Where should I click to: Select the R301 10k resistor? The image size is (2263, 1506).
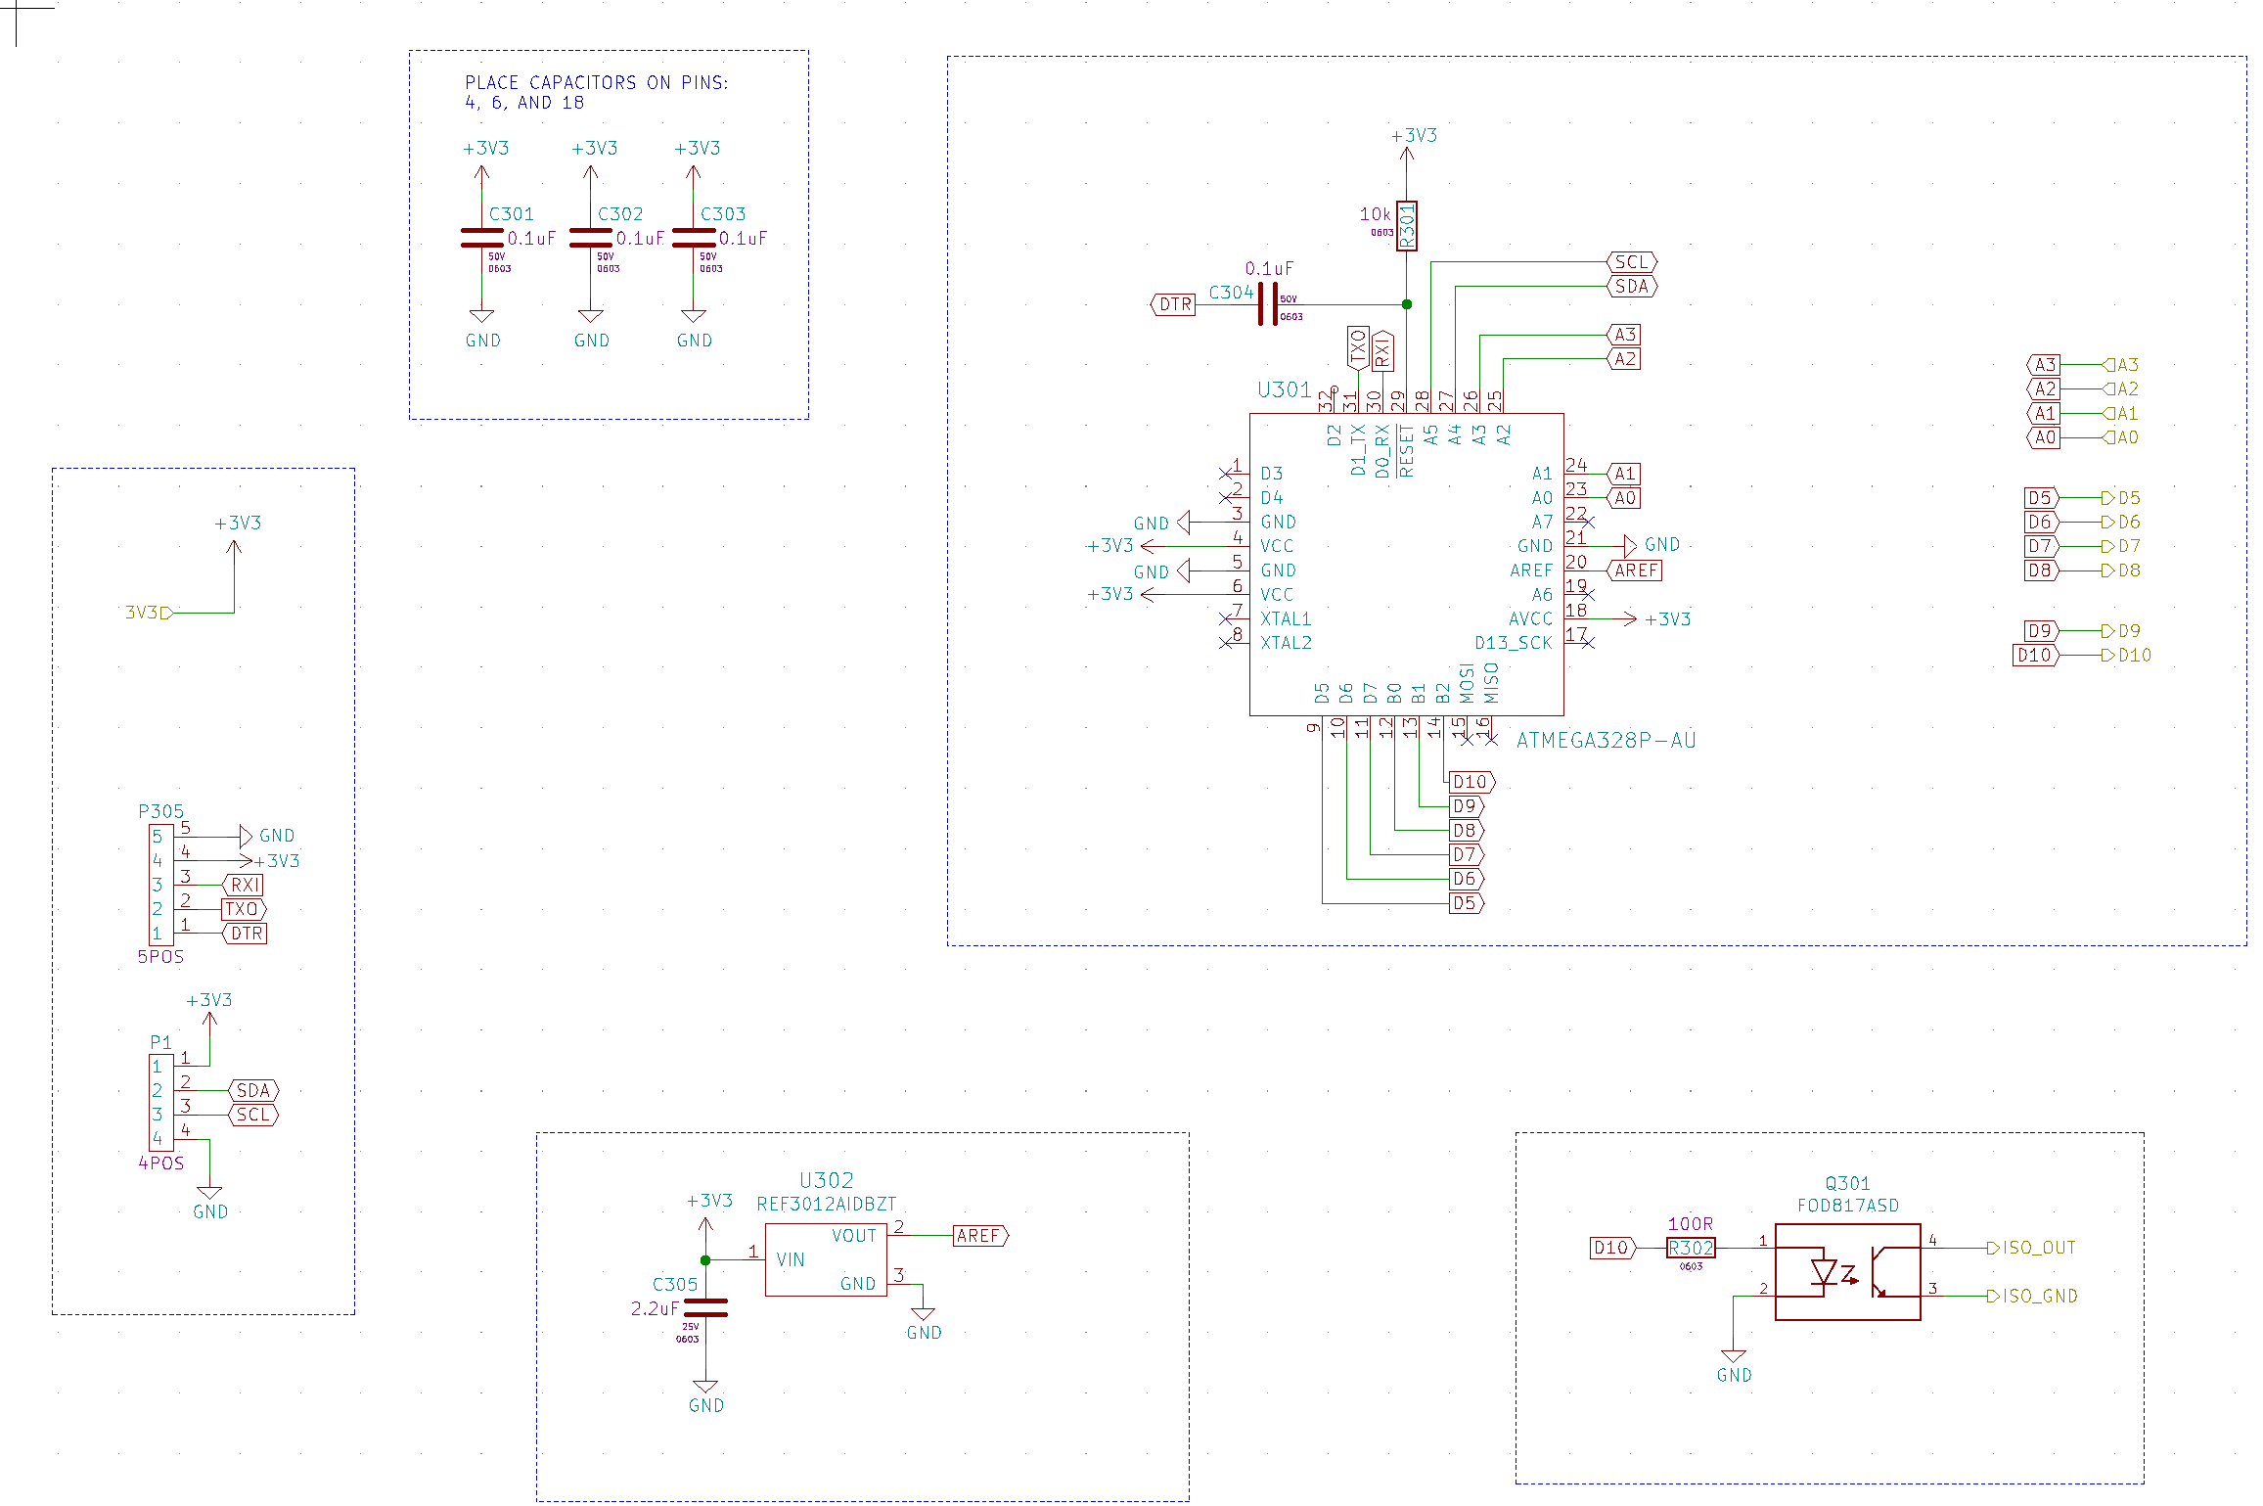point(1406,226)
